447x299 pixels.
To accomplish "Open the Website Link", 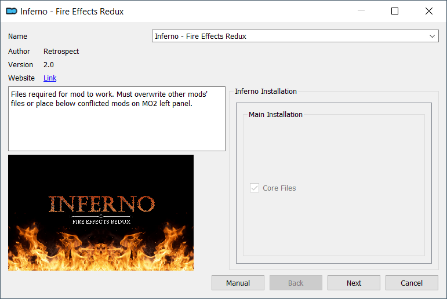I will tap(50, 78).
